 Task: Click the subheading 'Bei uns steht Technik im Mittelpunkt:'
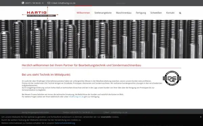(x=46, y=75)
